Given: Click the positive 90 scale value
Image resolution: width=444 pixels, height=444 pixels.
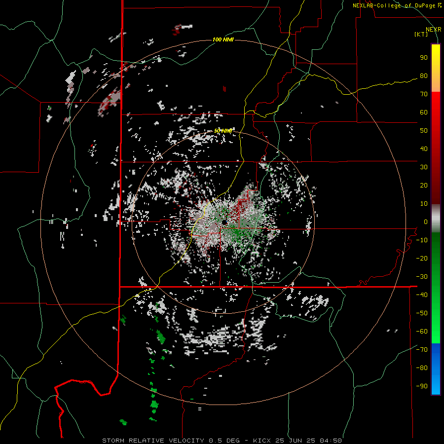Looking at the screenshot, I should (424, 58).
